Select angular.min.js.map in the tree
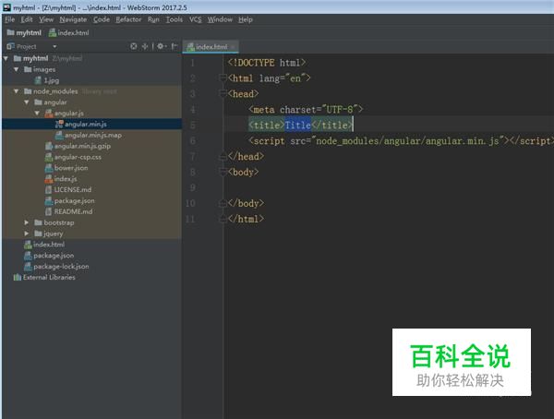The height and width of the screenshot is (419, 554). tap(89, 135)
